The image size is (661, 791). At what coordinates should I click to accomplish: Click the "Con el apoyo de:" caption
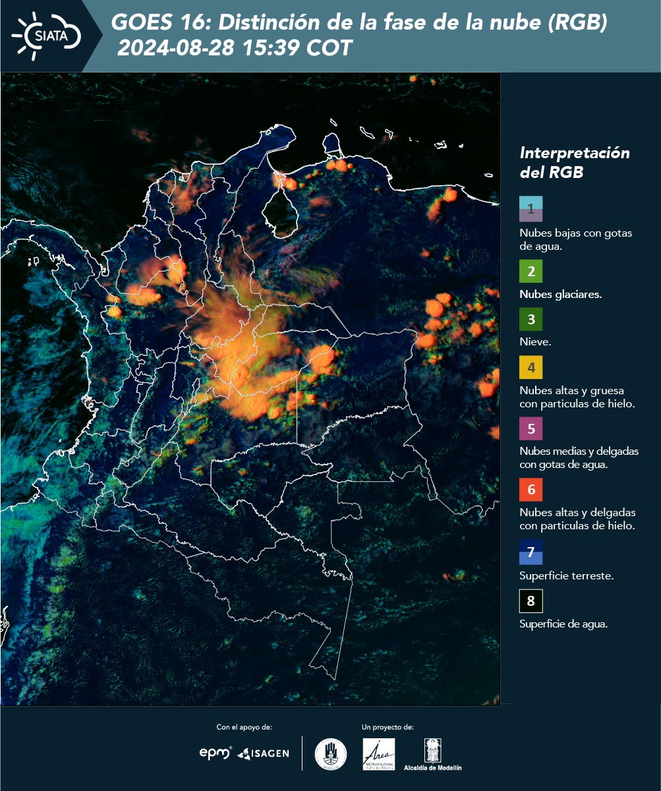[244, 727]
